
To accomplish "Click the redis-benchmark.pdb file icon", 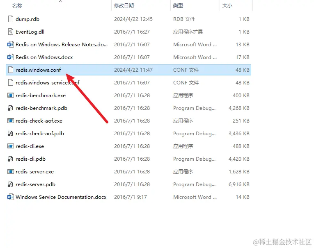I will (x=10, y=108).
